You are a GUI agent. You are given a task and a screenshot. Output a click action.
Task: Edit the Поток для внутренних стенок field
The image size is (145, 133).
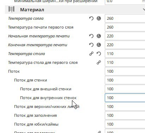(x=125, y=98)
